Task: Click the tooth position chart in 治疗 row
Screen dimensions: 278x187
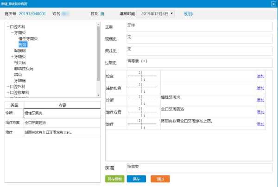Action: tap(142, 124)
